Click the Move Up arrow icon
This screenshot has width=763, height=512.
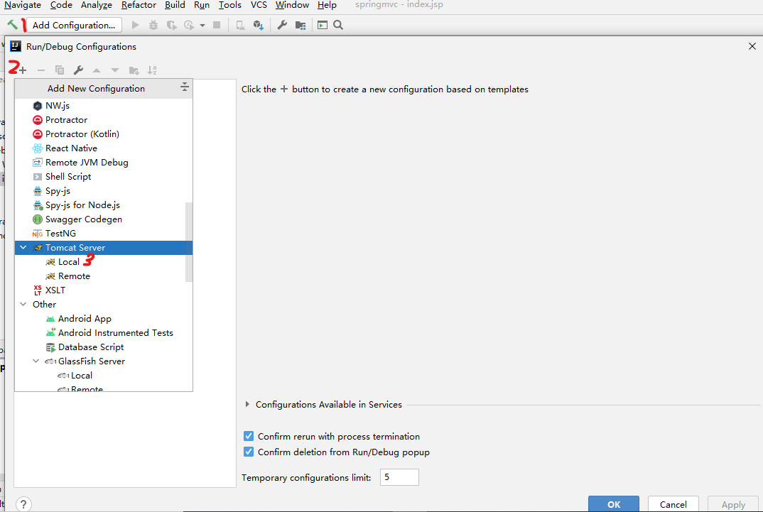coord(97,70)
